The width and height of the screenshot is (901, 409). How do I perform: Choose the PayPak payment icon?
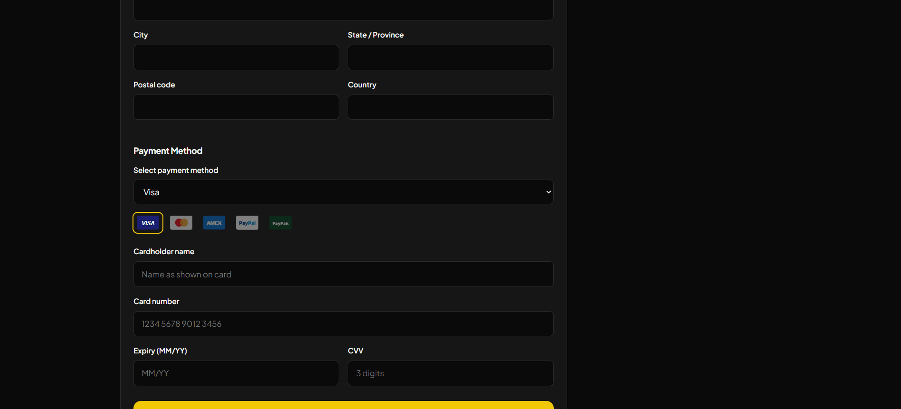pos(280,223)
